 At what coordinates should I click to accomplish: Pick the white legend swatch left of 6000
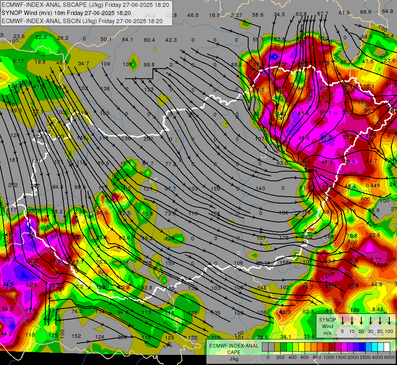click(387, 347)
